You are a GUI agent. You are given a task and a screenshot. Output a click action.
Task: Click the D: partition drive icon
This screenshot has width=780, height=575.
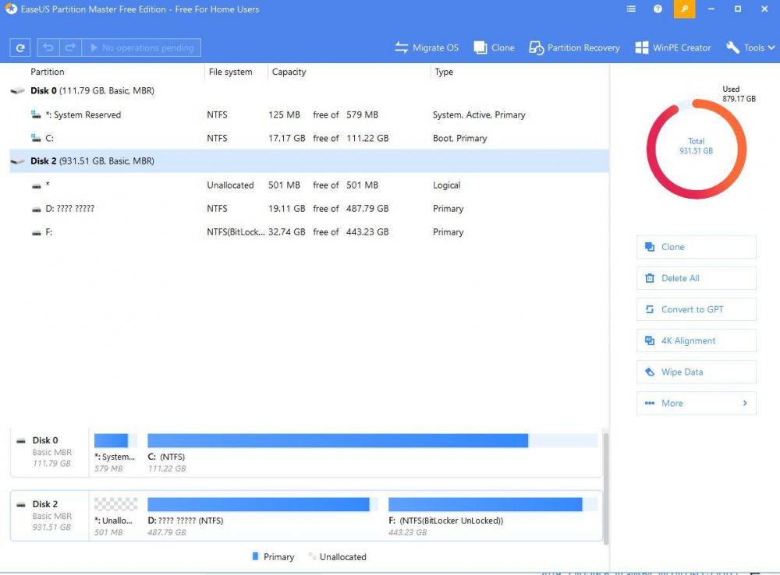37,210
